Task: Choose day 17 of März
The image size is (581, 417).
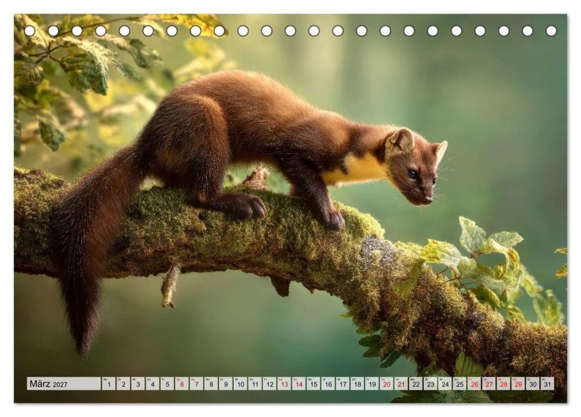Action: coord(343,384)
